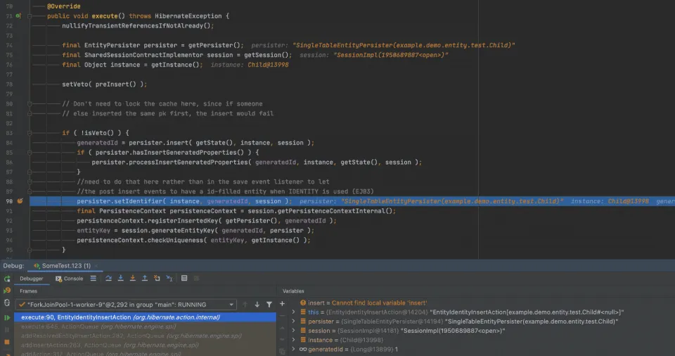Click the 'final Object instance = getInstance();' code
The width and height of the screenshot is (675, 356).
click(x=132, y=65)
